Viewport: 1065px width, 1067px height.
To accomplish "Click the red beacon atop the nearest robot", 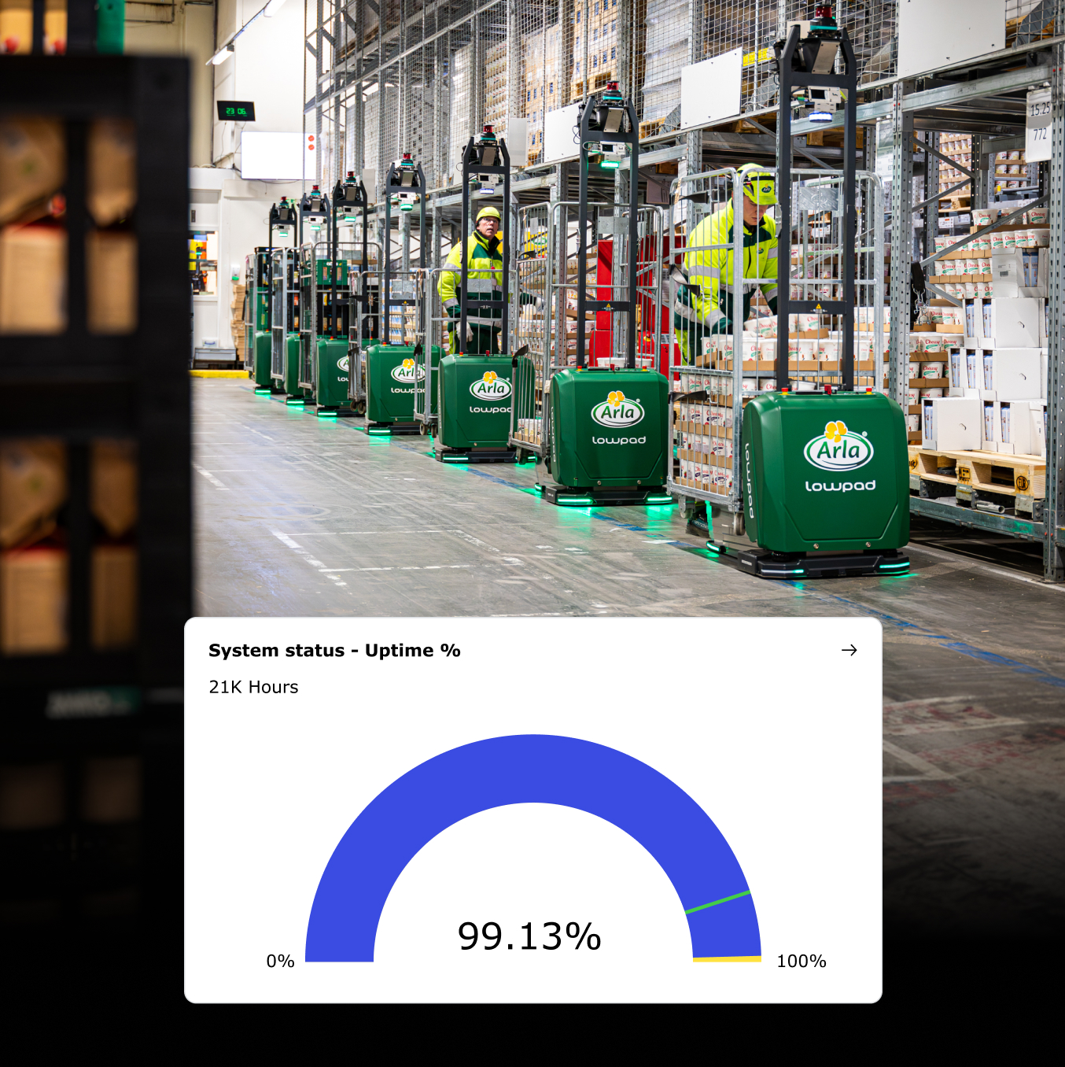I will point(823,13).
